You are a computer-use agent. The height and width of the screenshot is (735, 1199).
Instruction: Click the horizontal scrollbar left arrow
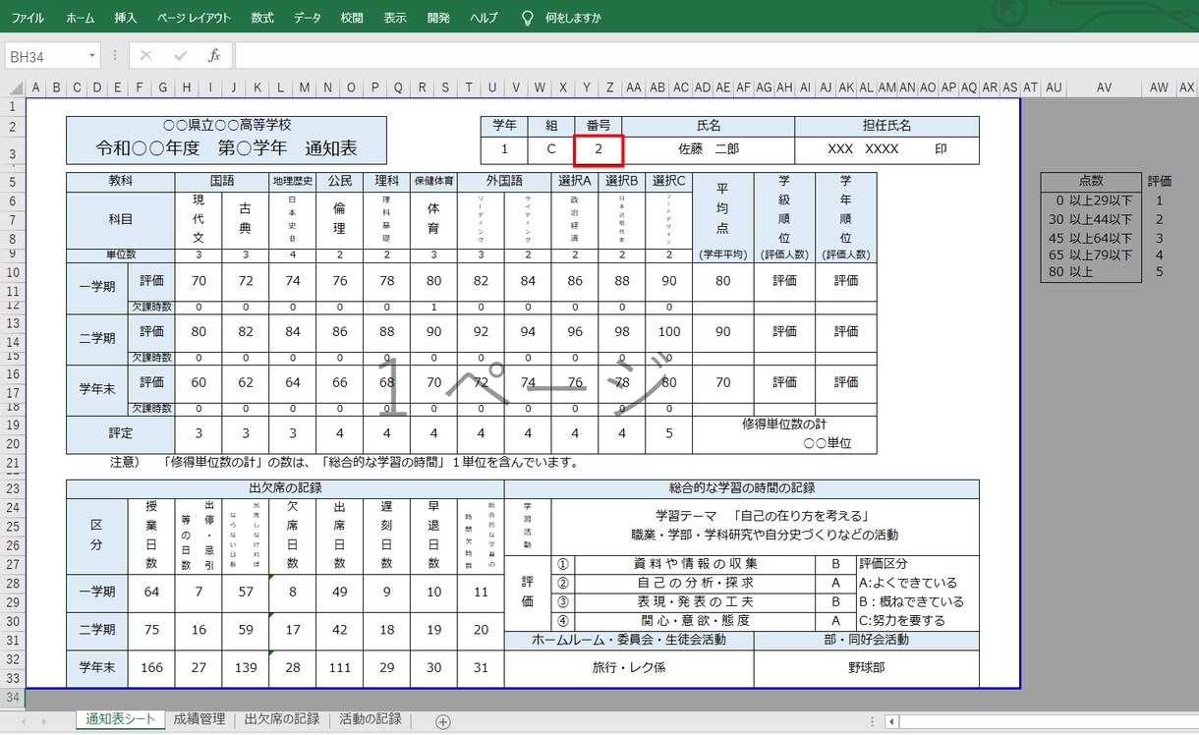(891, 721)
